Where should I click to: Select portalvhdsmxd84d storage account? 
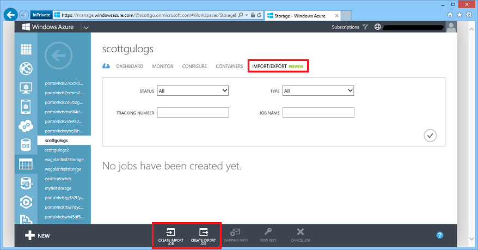coord(64,112)
